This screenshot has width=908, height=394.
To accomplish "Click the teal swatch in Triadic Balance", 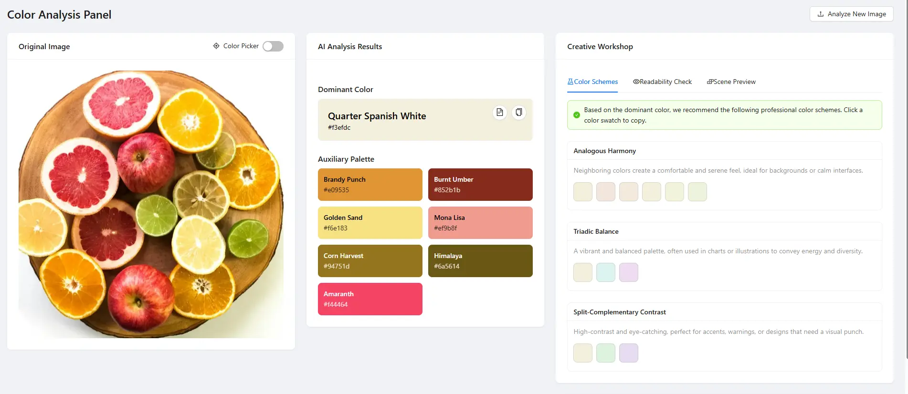I will click(x=605, y=272).
